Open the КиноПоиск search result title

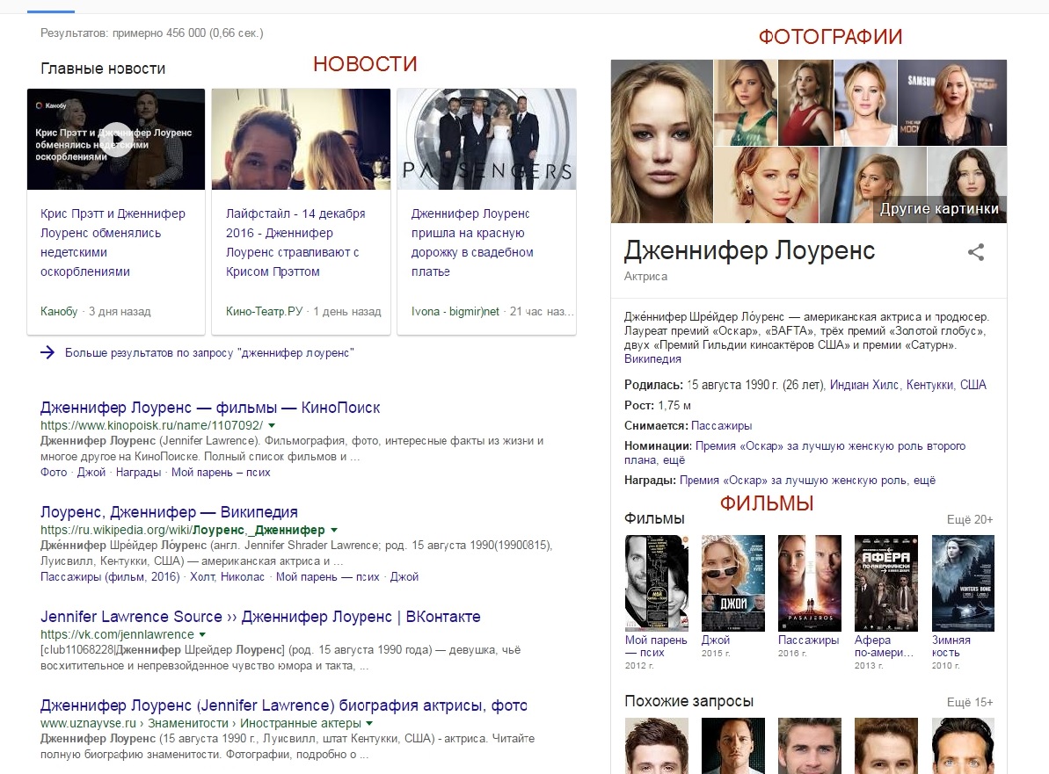point(210,408)
